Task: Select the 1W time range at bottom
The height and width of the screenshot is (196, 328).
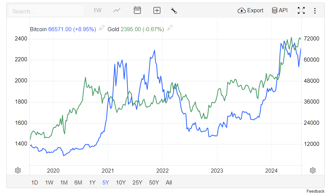Action: click(x=49, y=183)
